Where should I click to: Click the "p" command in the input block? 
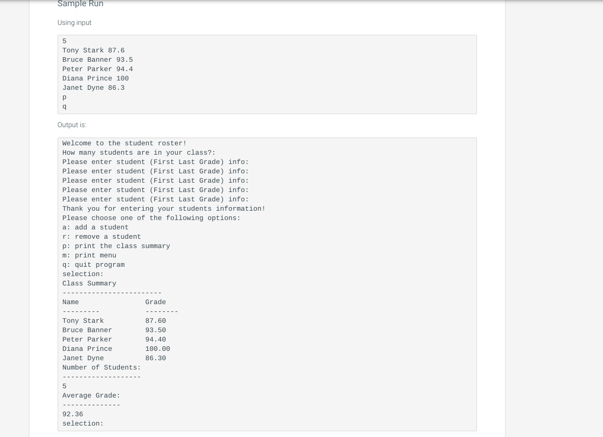64,97
